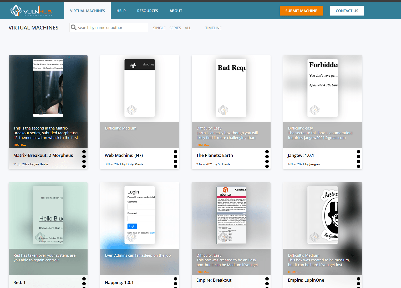Open dots menu on The Planets: Earth card
The image size is (401, 288).
267,159
